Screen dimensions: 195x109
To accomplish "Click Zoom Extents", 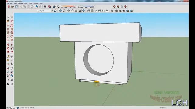I will click(8, 76).
